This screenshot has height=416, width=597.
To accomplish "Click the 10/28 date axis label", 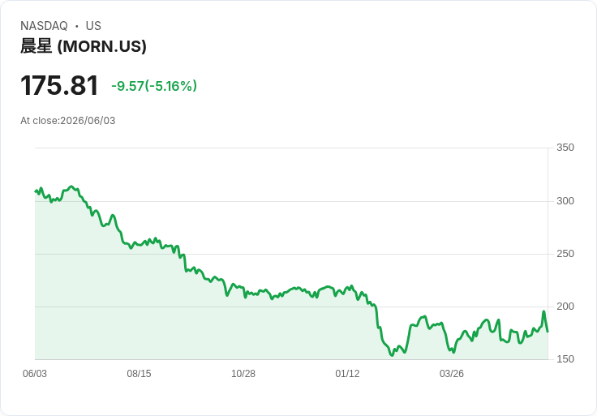I will click(243, 374).
